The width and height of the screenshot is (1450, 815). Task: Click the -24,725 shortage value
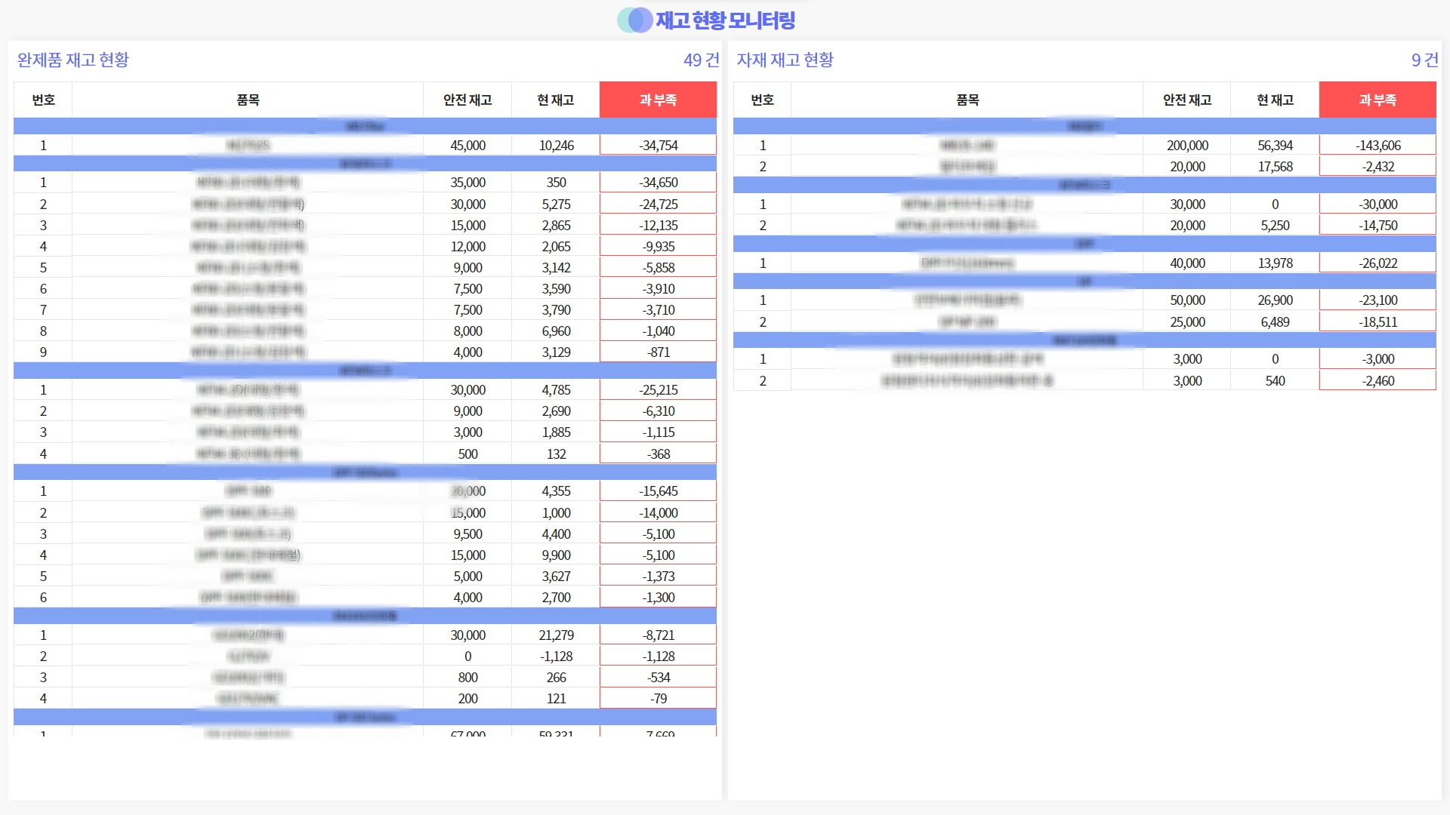pos(658,204)
